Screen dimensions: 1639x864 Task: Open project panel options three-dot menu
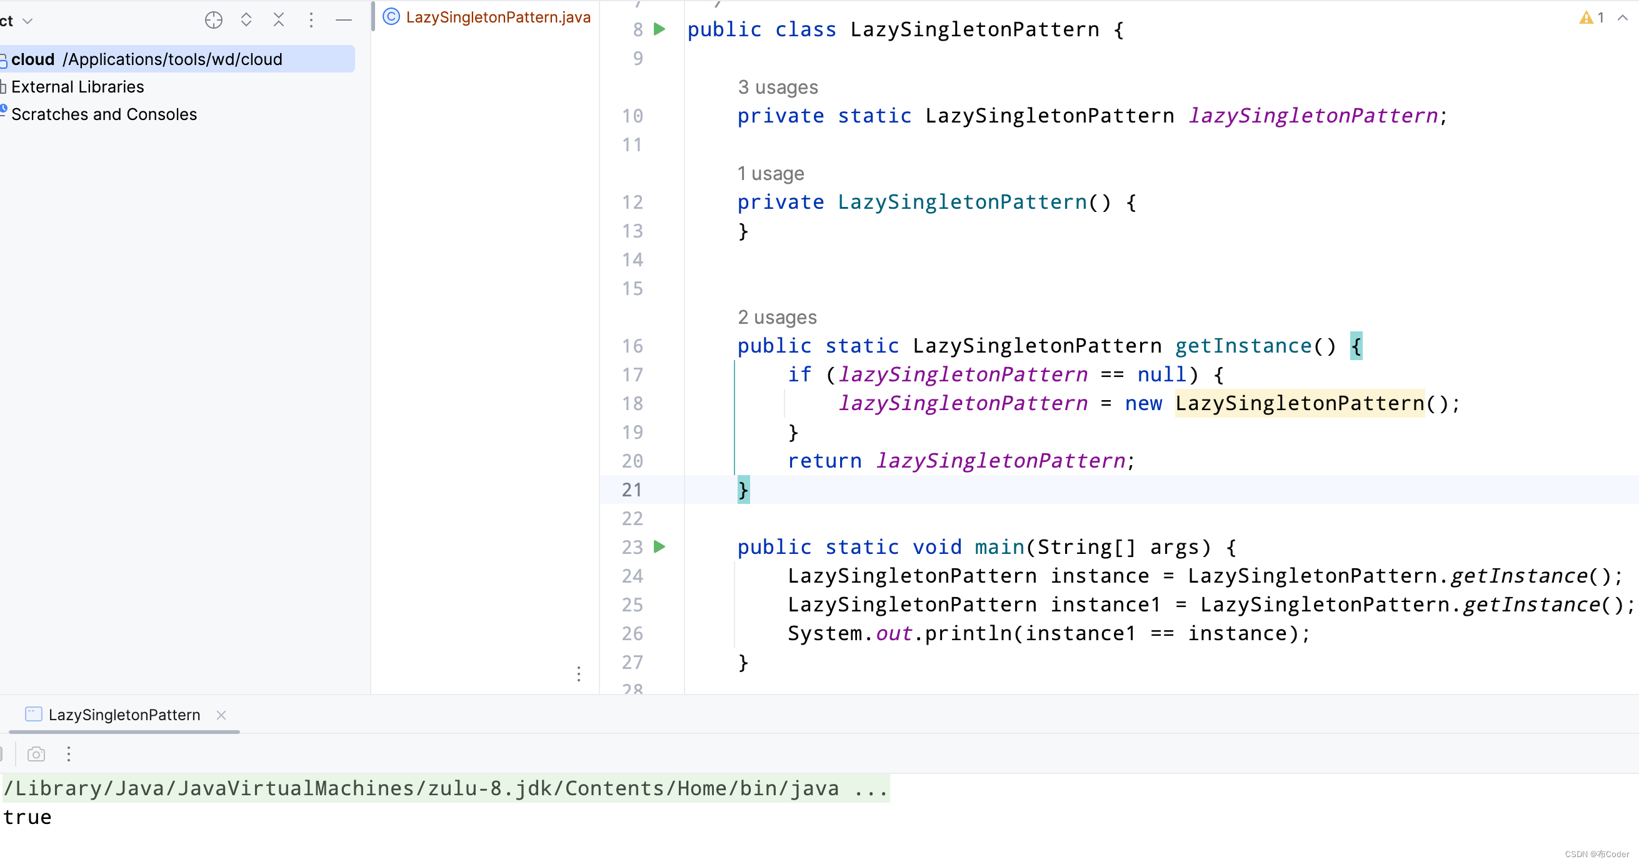coord(311,21)
